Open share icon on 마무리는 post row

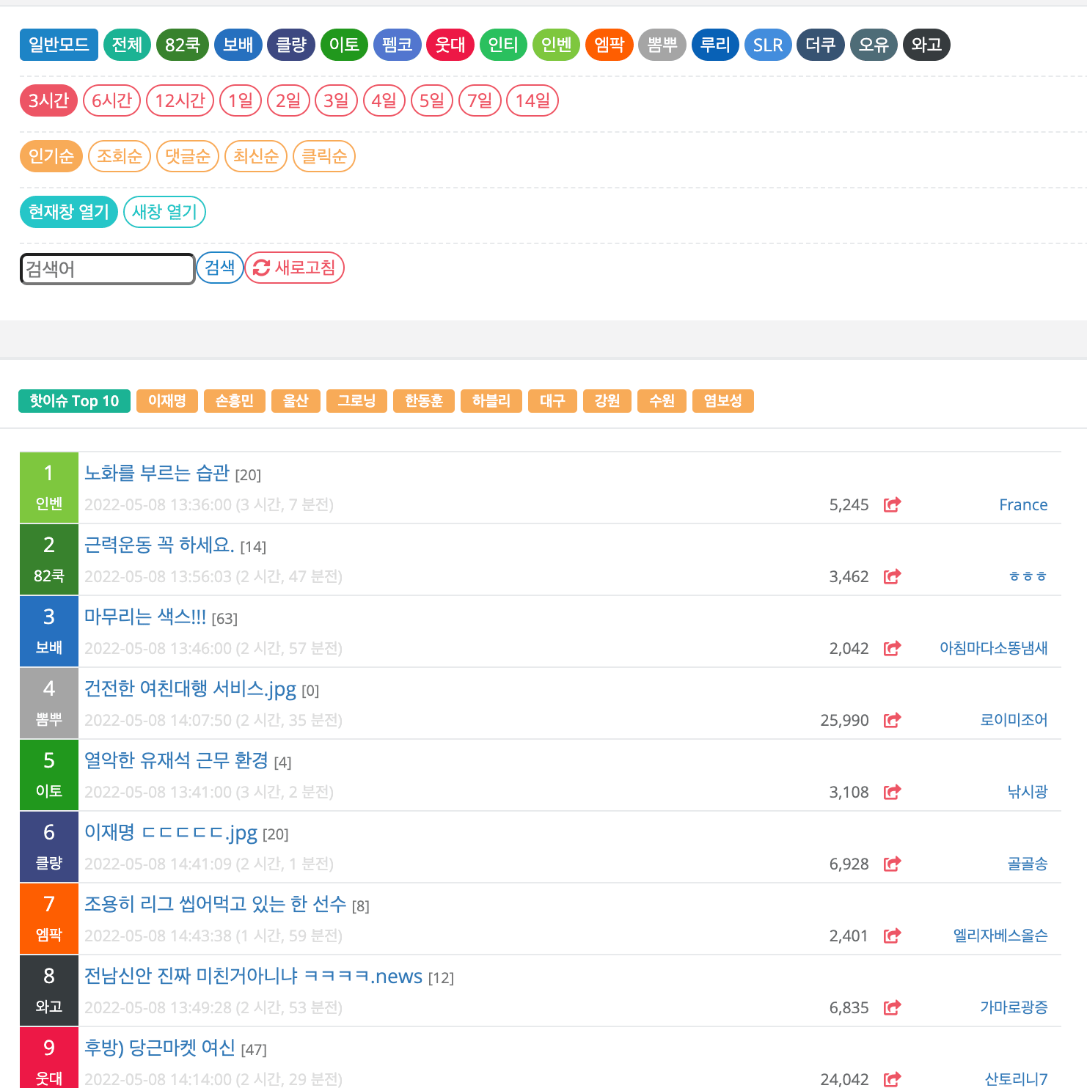click(x=892, y=648)
